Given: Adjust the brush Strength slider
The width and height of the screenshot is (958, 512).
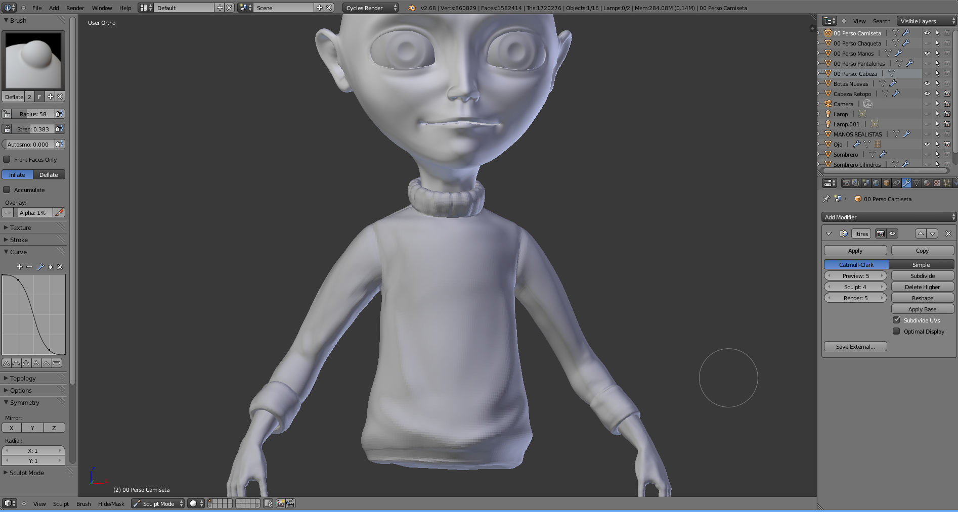Looking at the screenshot, I should 33,129.
